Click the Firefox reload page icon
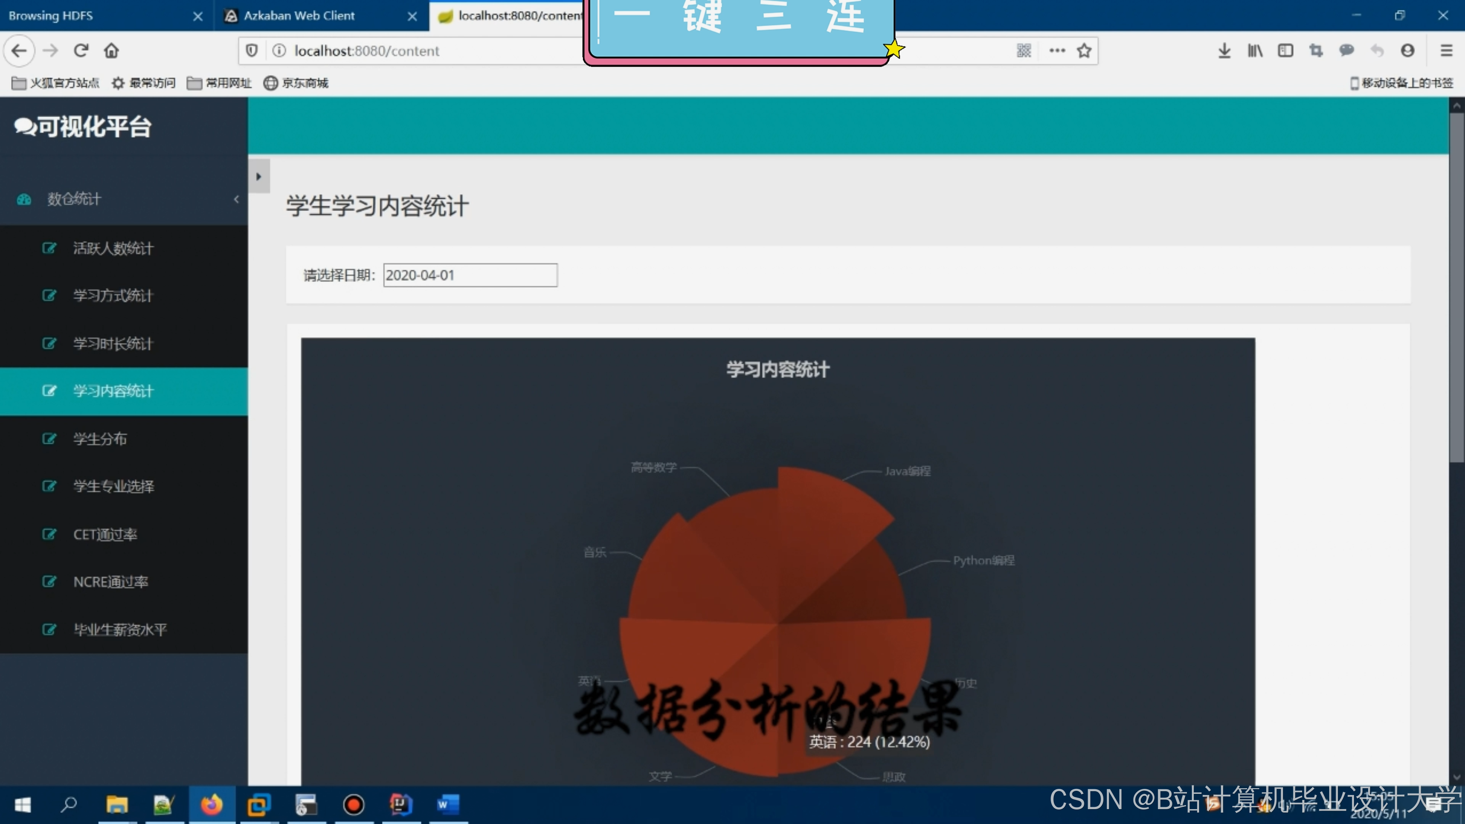This screenshot has width=1465, height=824. pos(81,51)
